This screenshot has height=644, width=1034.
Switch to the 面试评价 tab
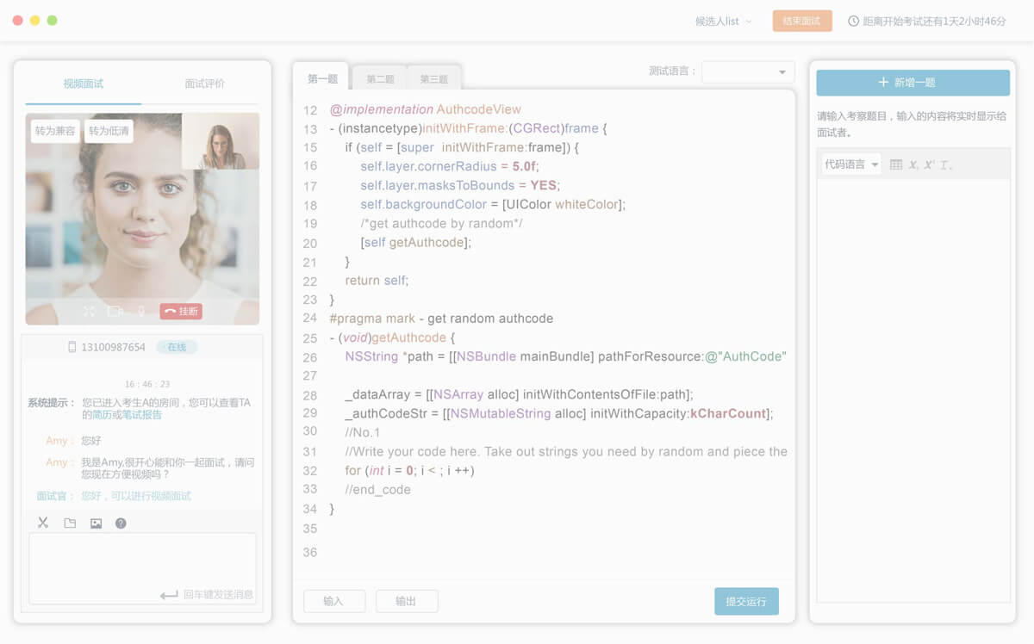pyautogui.click(x=204, y=84)
